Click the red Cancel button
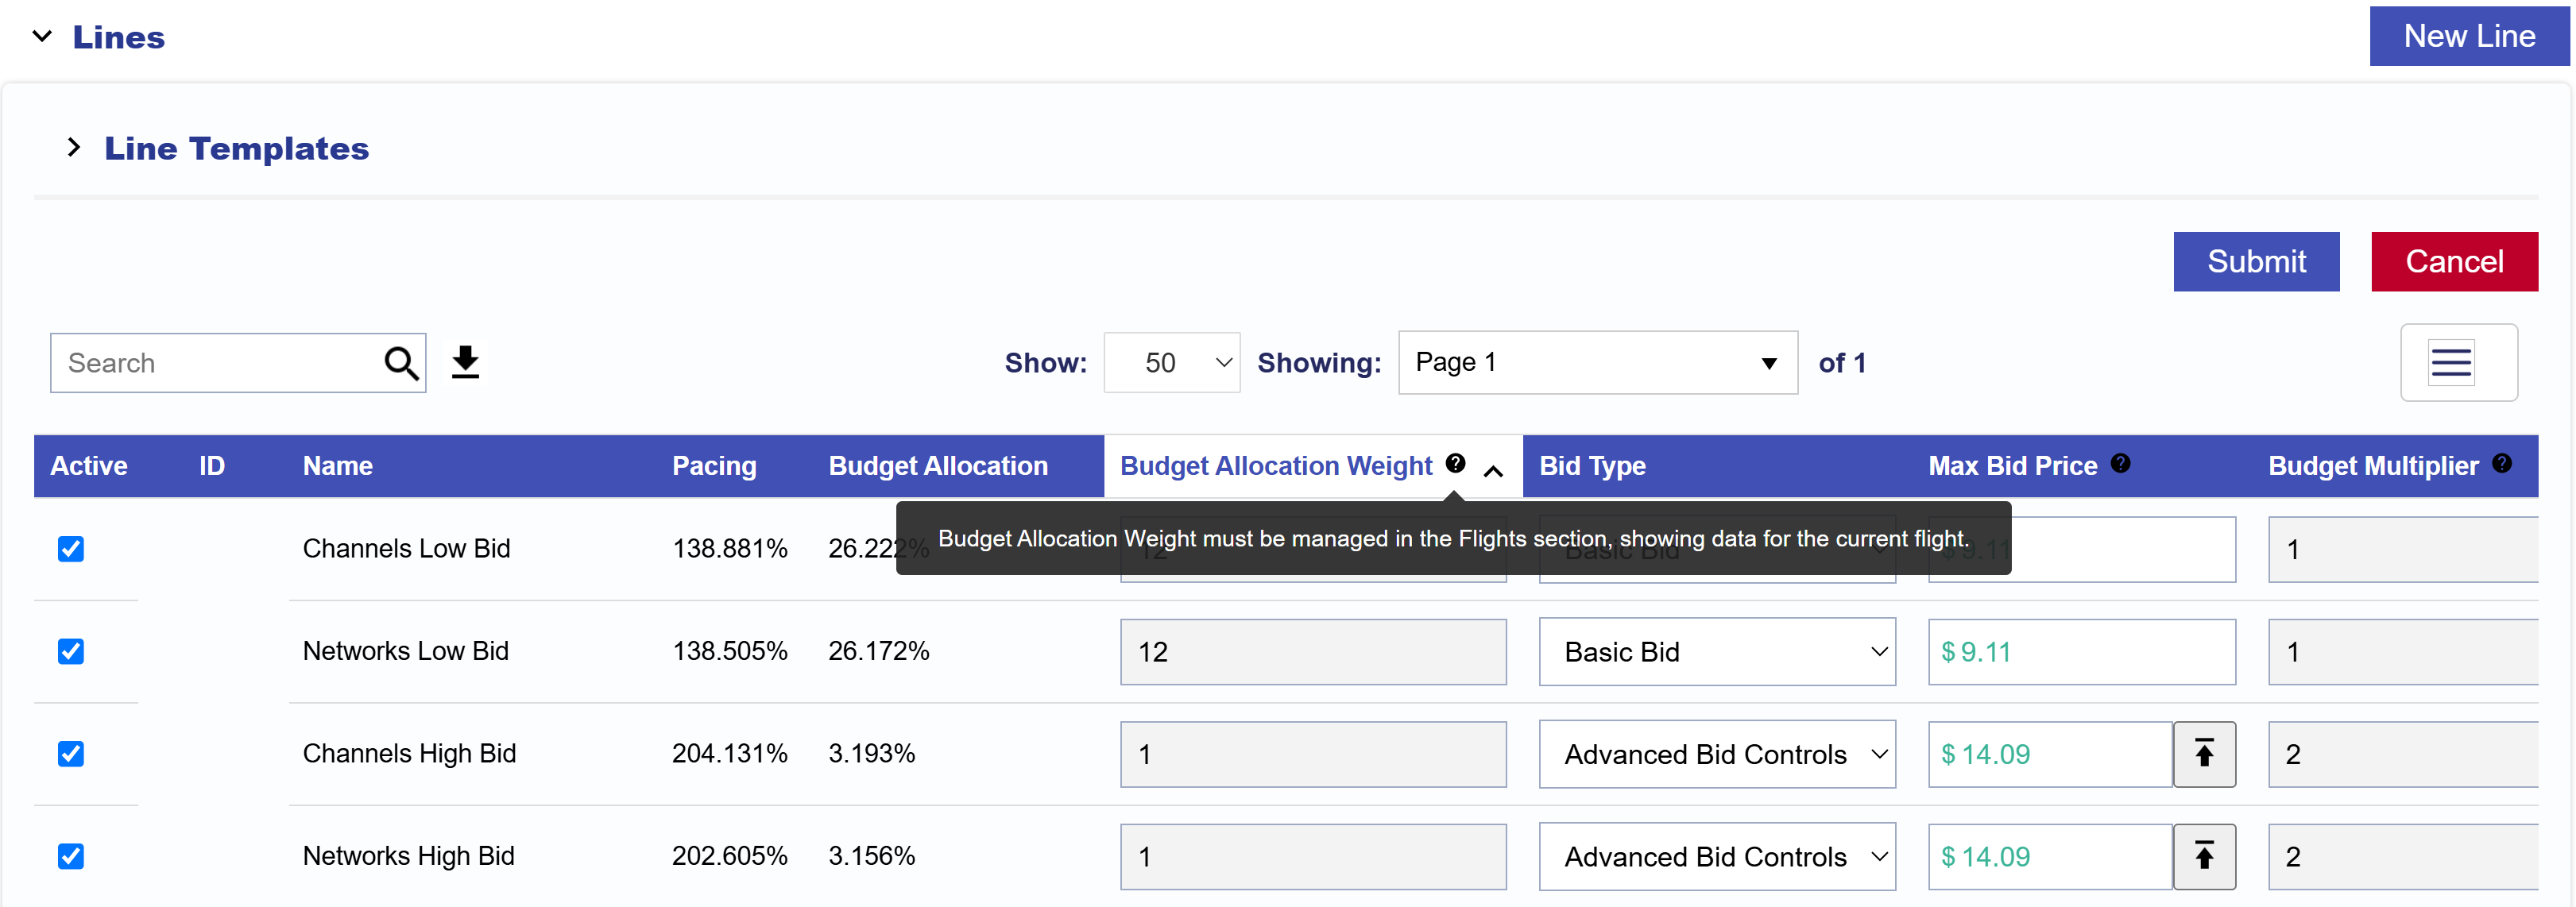2576x907 pixels. (2454, 262)
